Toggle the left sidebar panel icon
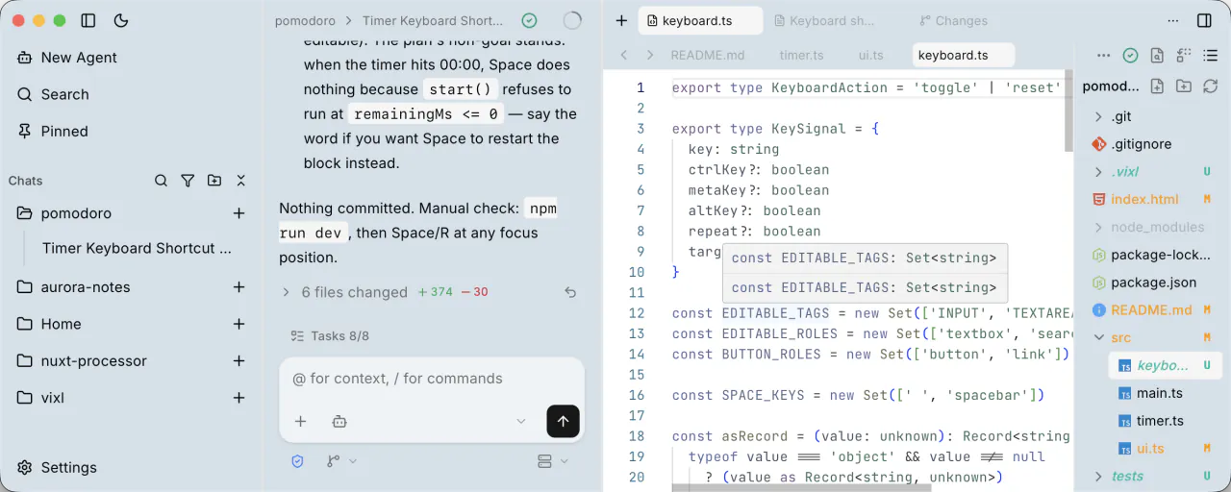Screen dimensions: 1231x492 coord(88,20)
